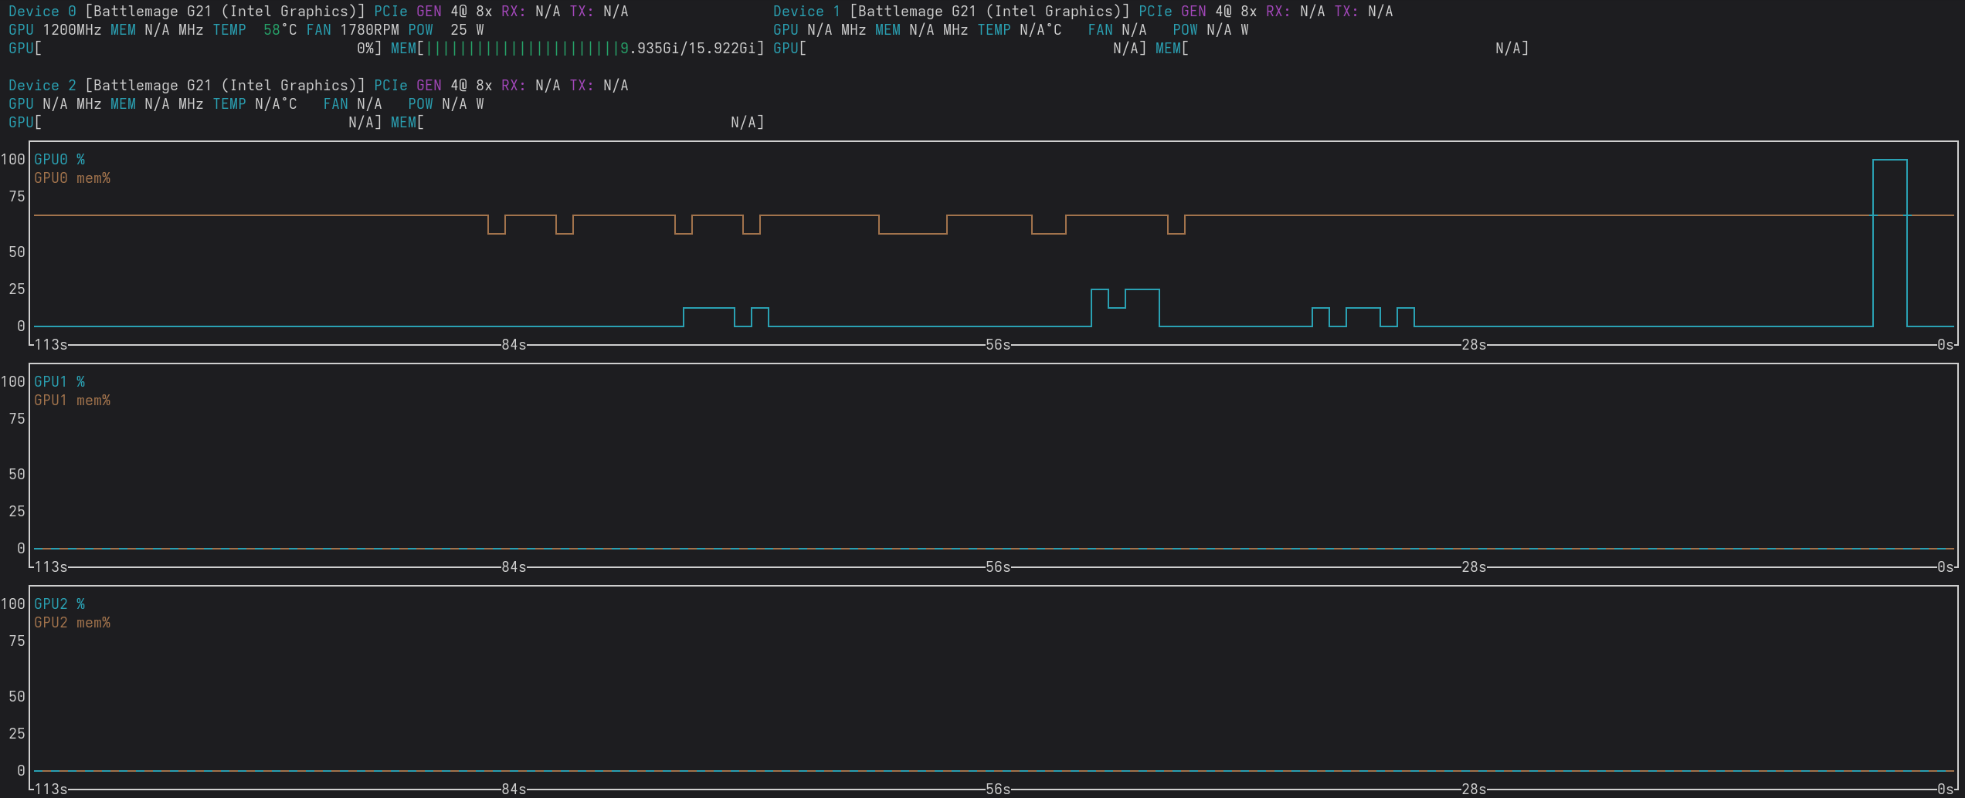Click the Device 0 header label
Viewport: 1965px width, 798px height.
[42, 12]
